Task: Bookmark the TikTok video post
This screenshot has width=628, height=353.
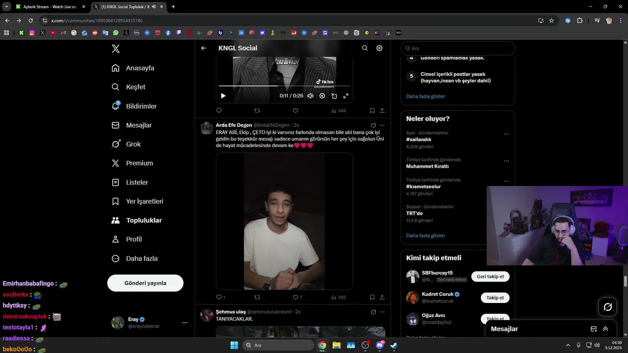Action: (372, 111)
